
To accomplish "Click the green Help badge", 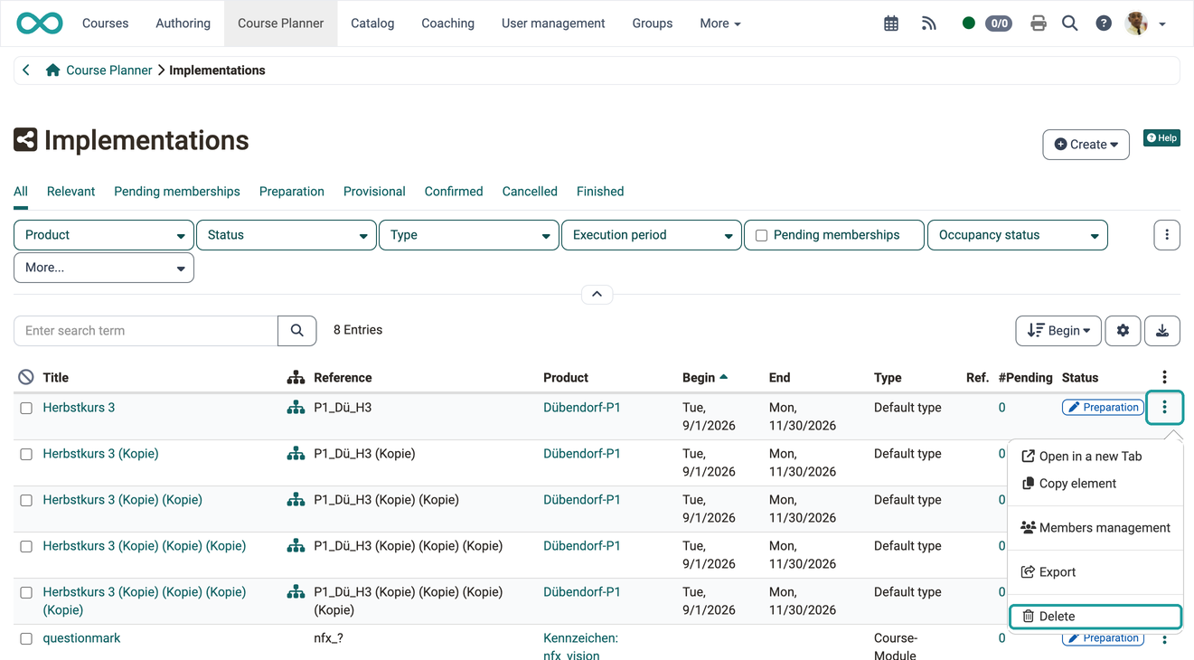I will (x=1161, y=138).
